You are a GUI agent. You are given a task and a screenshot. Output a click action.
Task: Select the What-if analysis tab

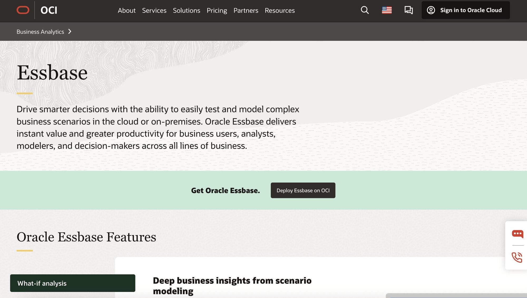(73, 283)
